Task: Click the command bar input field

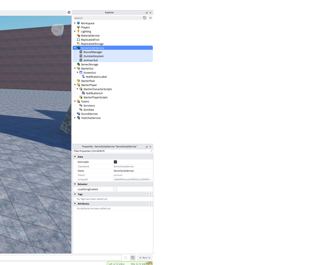Action: click(61, 257)
